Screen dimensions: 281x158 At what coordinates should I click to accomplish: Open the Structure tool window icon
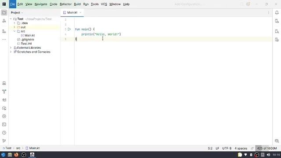point(4,31)
